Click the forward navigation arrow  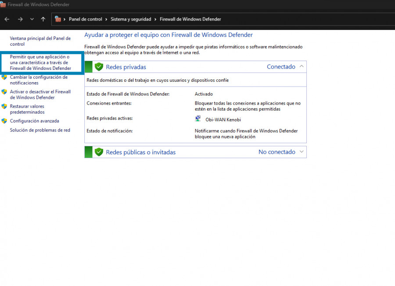click(x=20, y=19)
